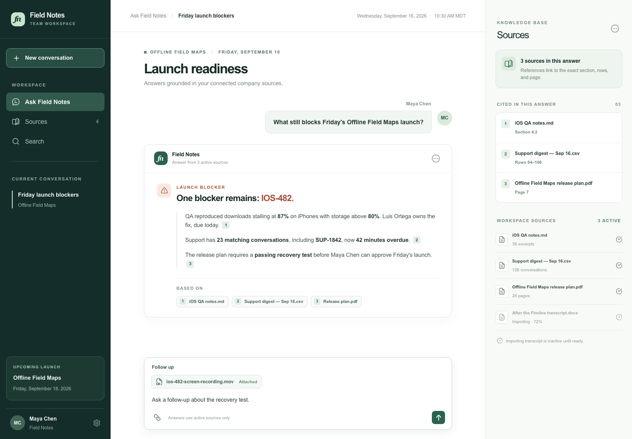Click the file icon for workspace Support digest
The width and height of the screenshot is (632, 439).
[502, 265]
